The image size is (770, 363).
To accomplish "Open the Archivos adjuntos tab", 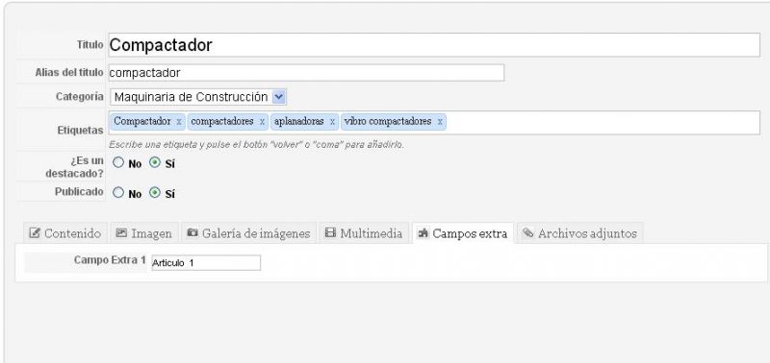I will point(580,233).
